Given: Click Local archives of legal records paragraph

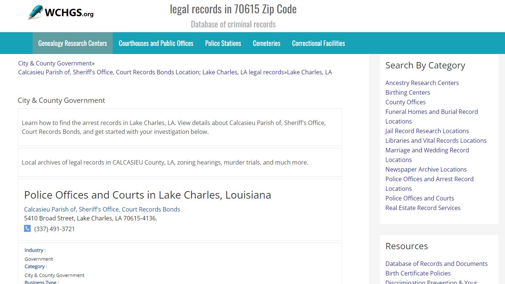Looking at the screenshot, I should pos(165,162).
